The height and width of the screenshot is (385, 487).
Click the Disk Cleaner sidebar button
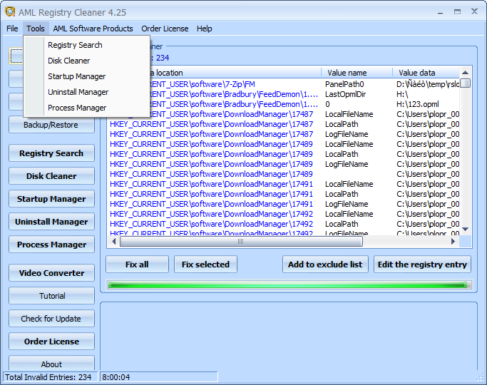click(51, 176)
